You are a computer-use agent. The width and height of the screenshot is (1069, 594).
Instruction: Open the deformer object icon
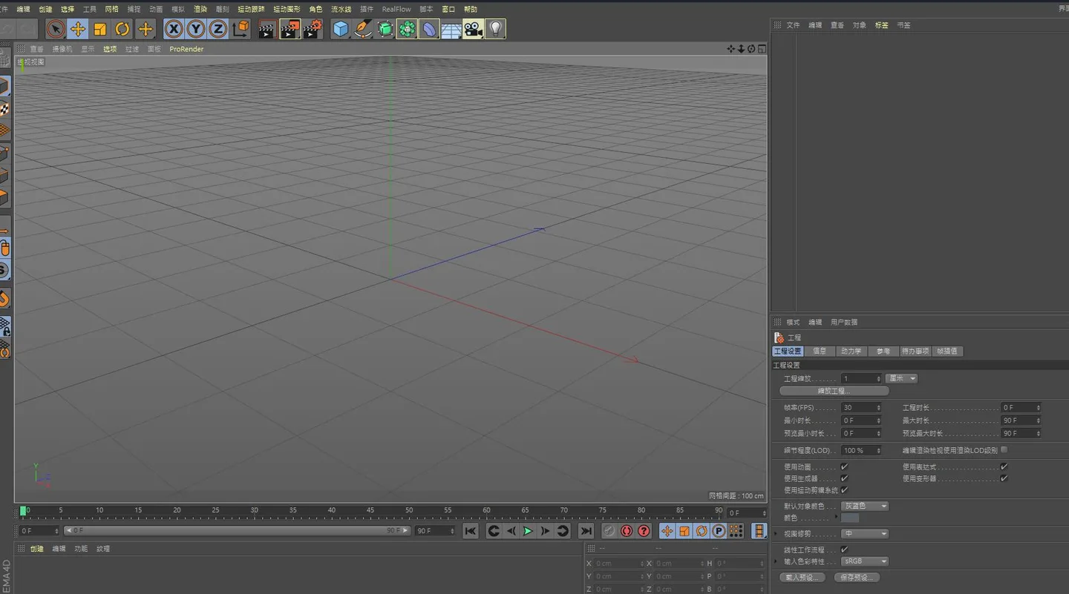pyautogui.click(x=430, y=29)
